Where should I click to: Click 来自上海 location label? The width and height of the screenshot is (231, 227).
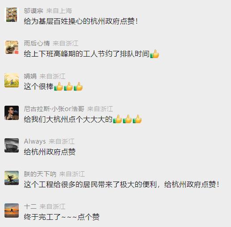click(59, 11)
